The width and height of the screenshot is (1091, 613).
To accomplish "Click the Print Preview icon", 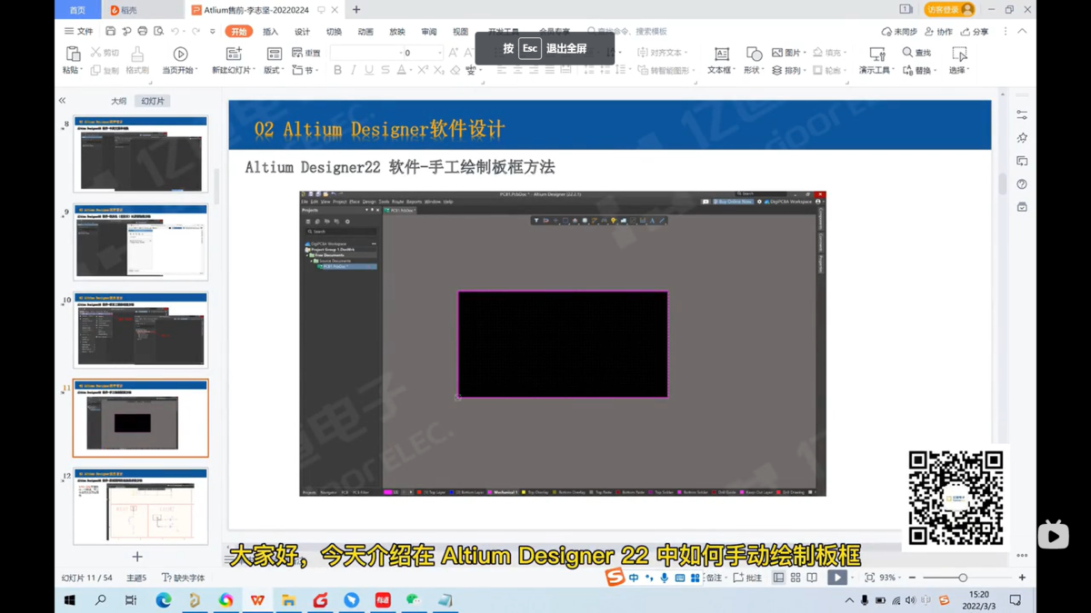I will 158,31.
